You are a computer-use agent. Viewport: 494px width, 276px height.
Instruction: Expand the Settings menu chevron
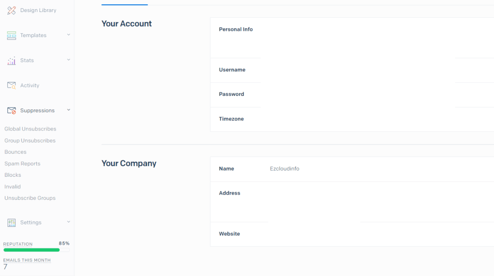[69, 222]
